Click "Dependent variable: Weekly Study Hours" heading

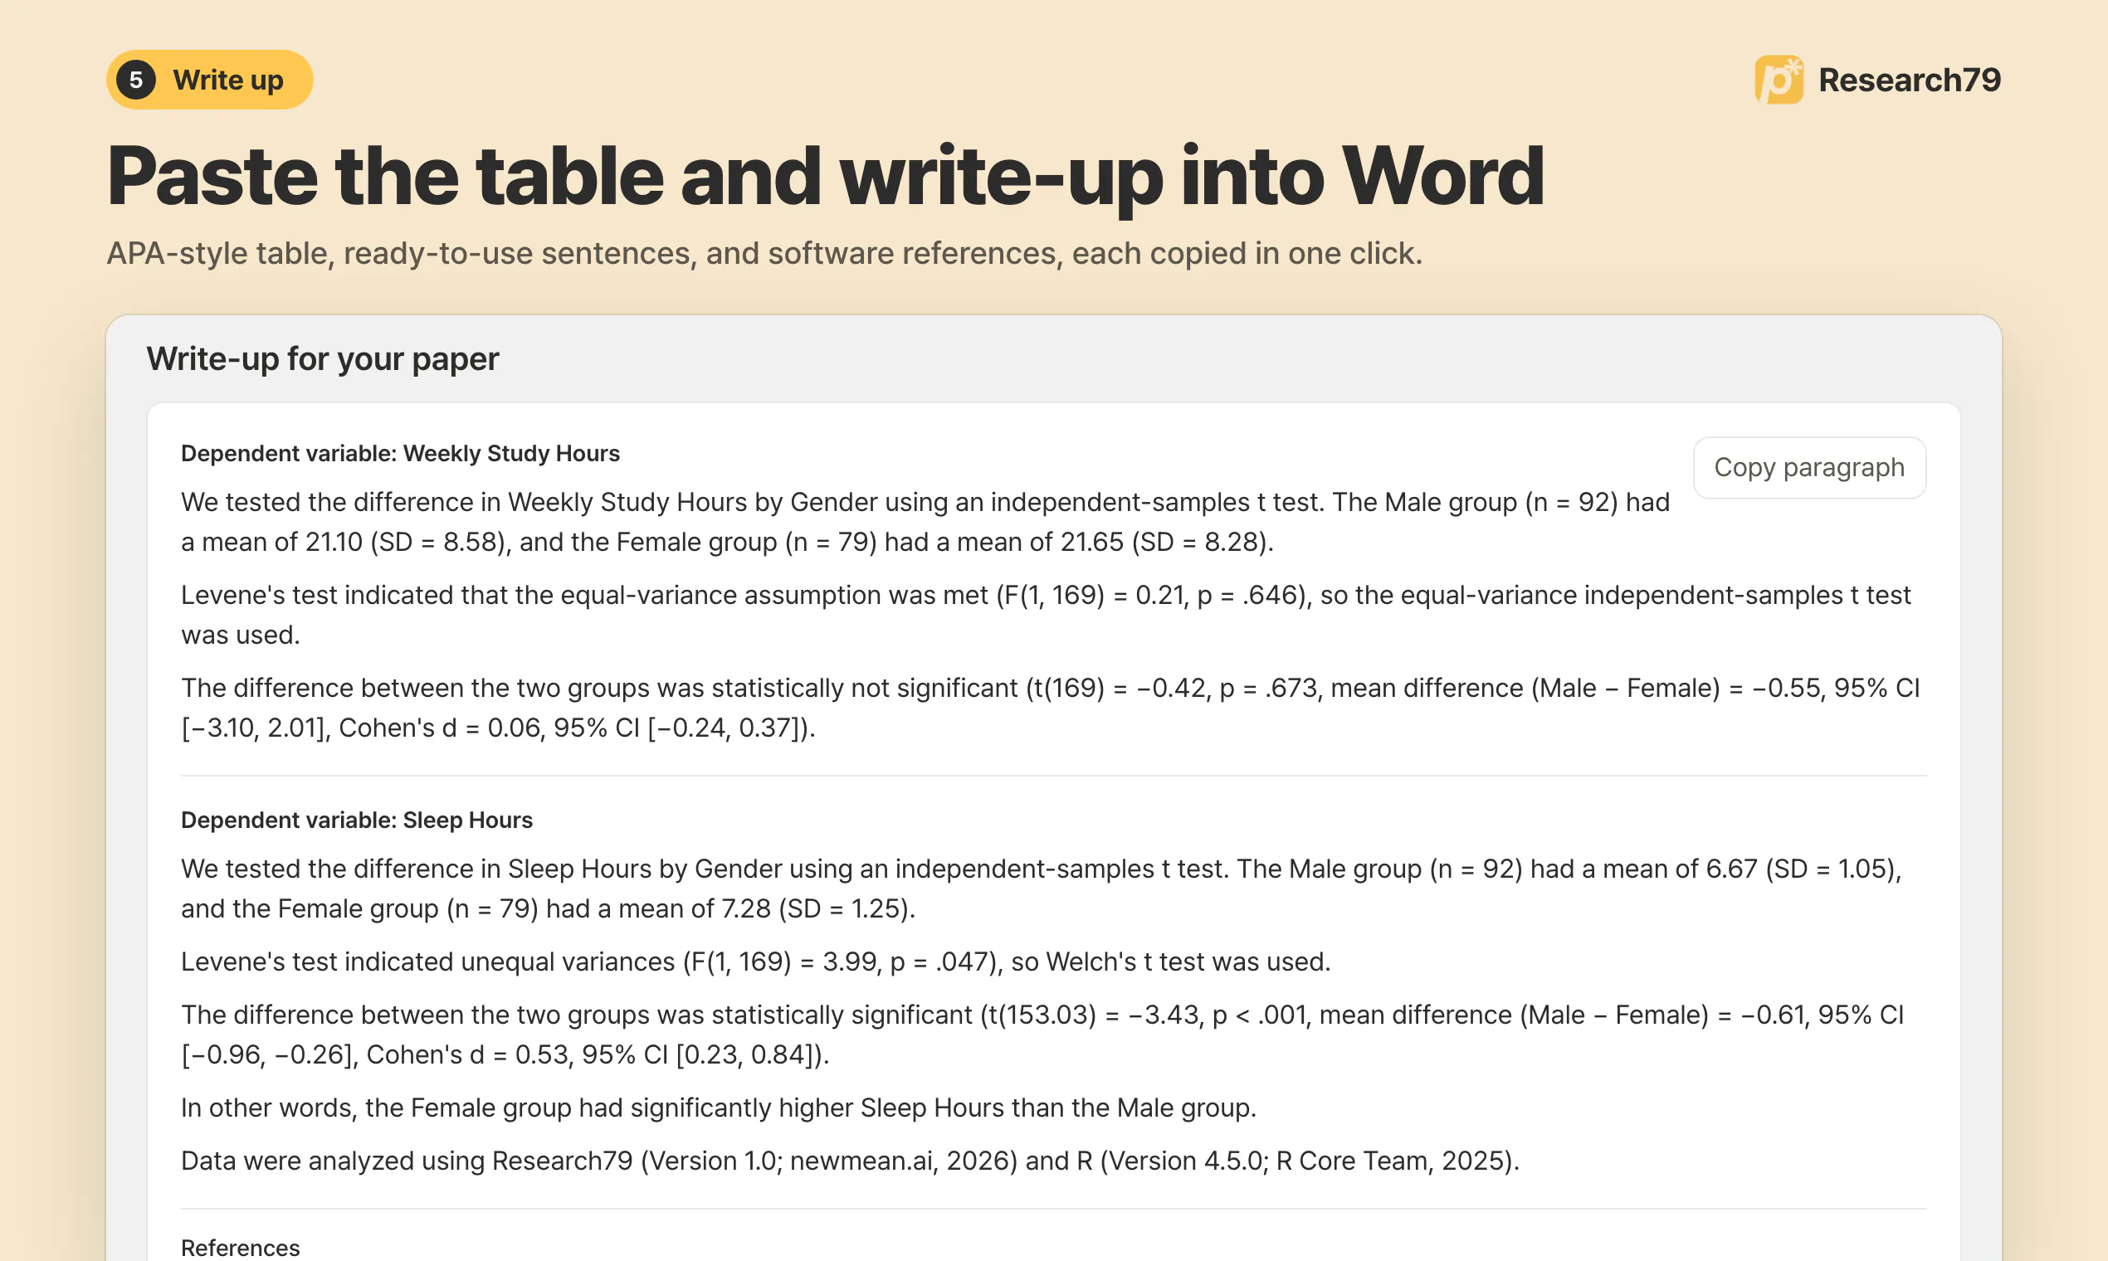(400, 454)
